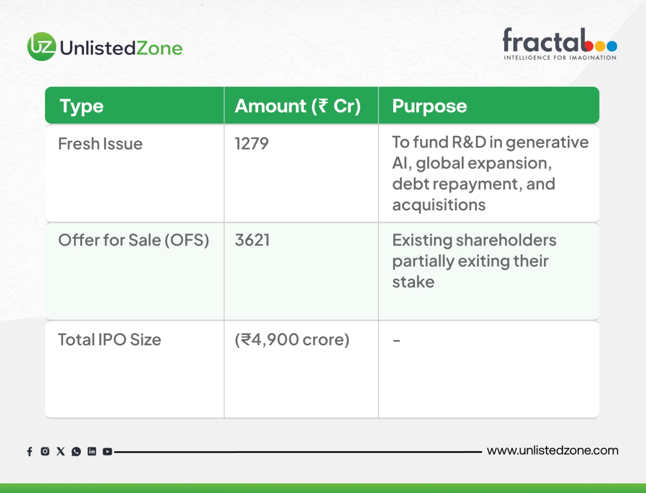Click the Fresh Issue purpose description text
This screenshot has height=493, width=646.
tap(489, 173)
